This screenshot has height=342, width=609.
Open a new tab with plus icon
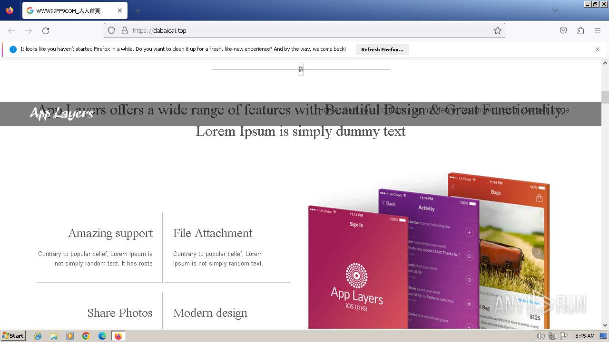tap(138, 10)
